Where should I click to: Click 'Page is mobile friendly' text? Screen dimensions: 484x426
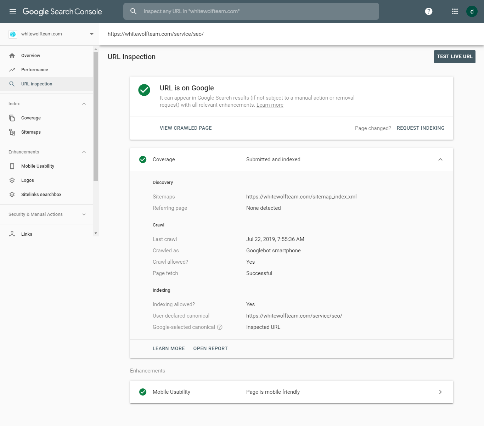(x=273, y=392)
